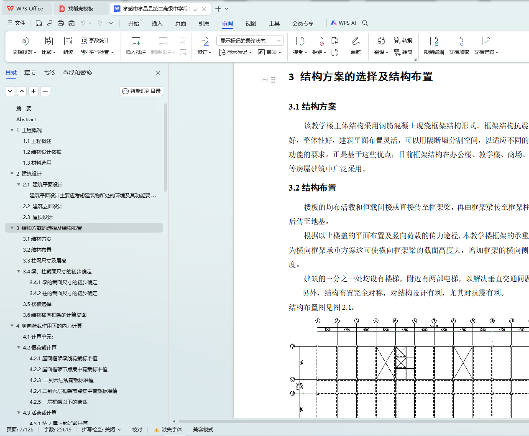The image size is (529, 436).
Task: Start the 朗读 read-aloud tool
Action: (68, 46)
